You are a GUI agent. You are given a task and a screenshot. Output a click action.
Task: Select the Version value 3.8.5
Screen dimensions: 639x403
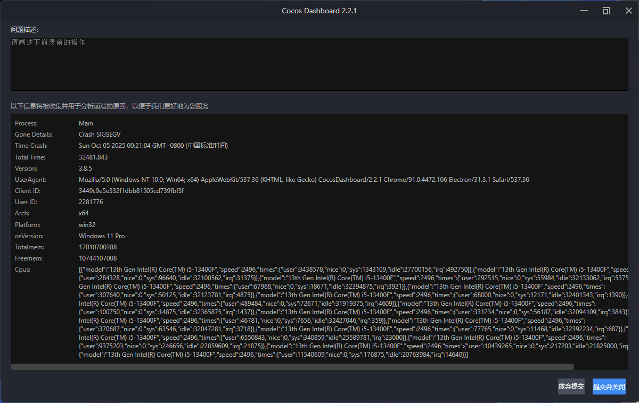tap(86, 169)
